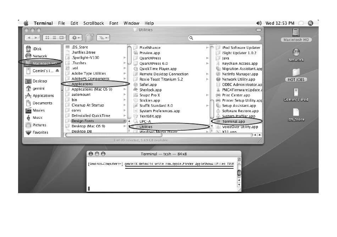
Task: Click the Spotlight search icon in menu bar
Action: tap(310, 23)
